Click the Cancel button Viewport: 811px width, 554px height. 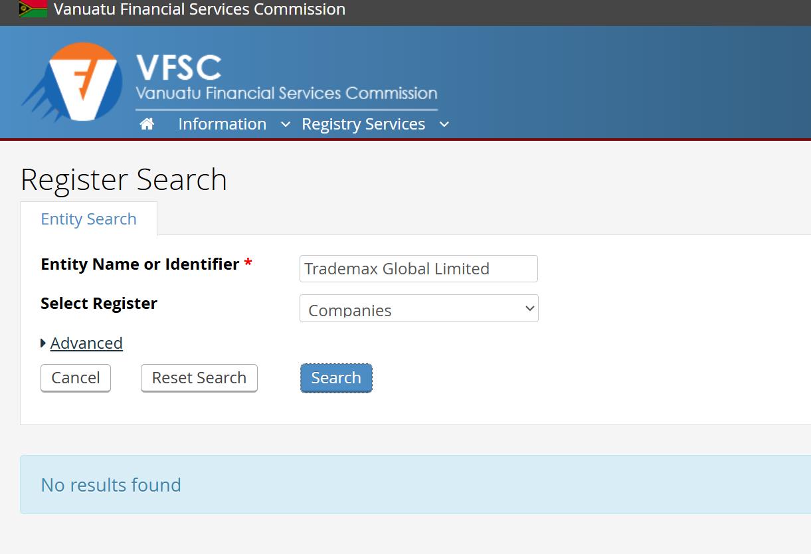(76, 378)
